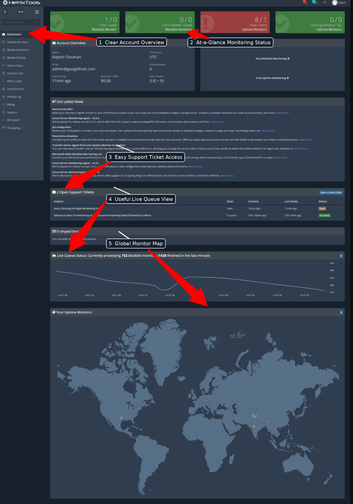Click the Whois search magnifier icon
353x504 pixels.
[x=37, y=22]
